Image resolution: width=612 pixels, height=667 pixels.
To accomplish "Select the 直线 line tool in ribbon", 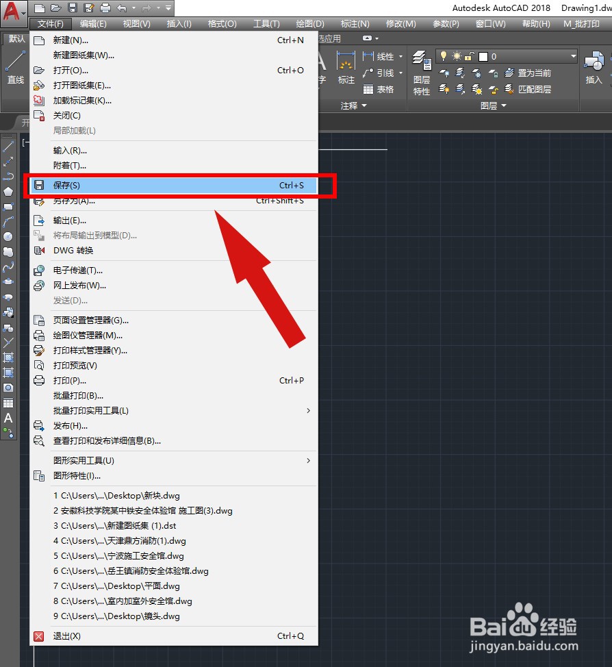I will click(16, 68).
